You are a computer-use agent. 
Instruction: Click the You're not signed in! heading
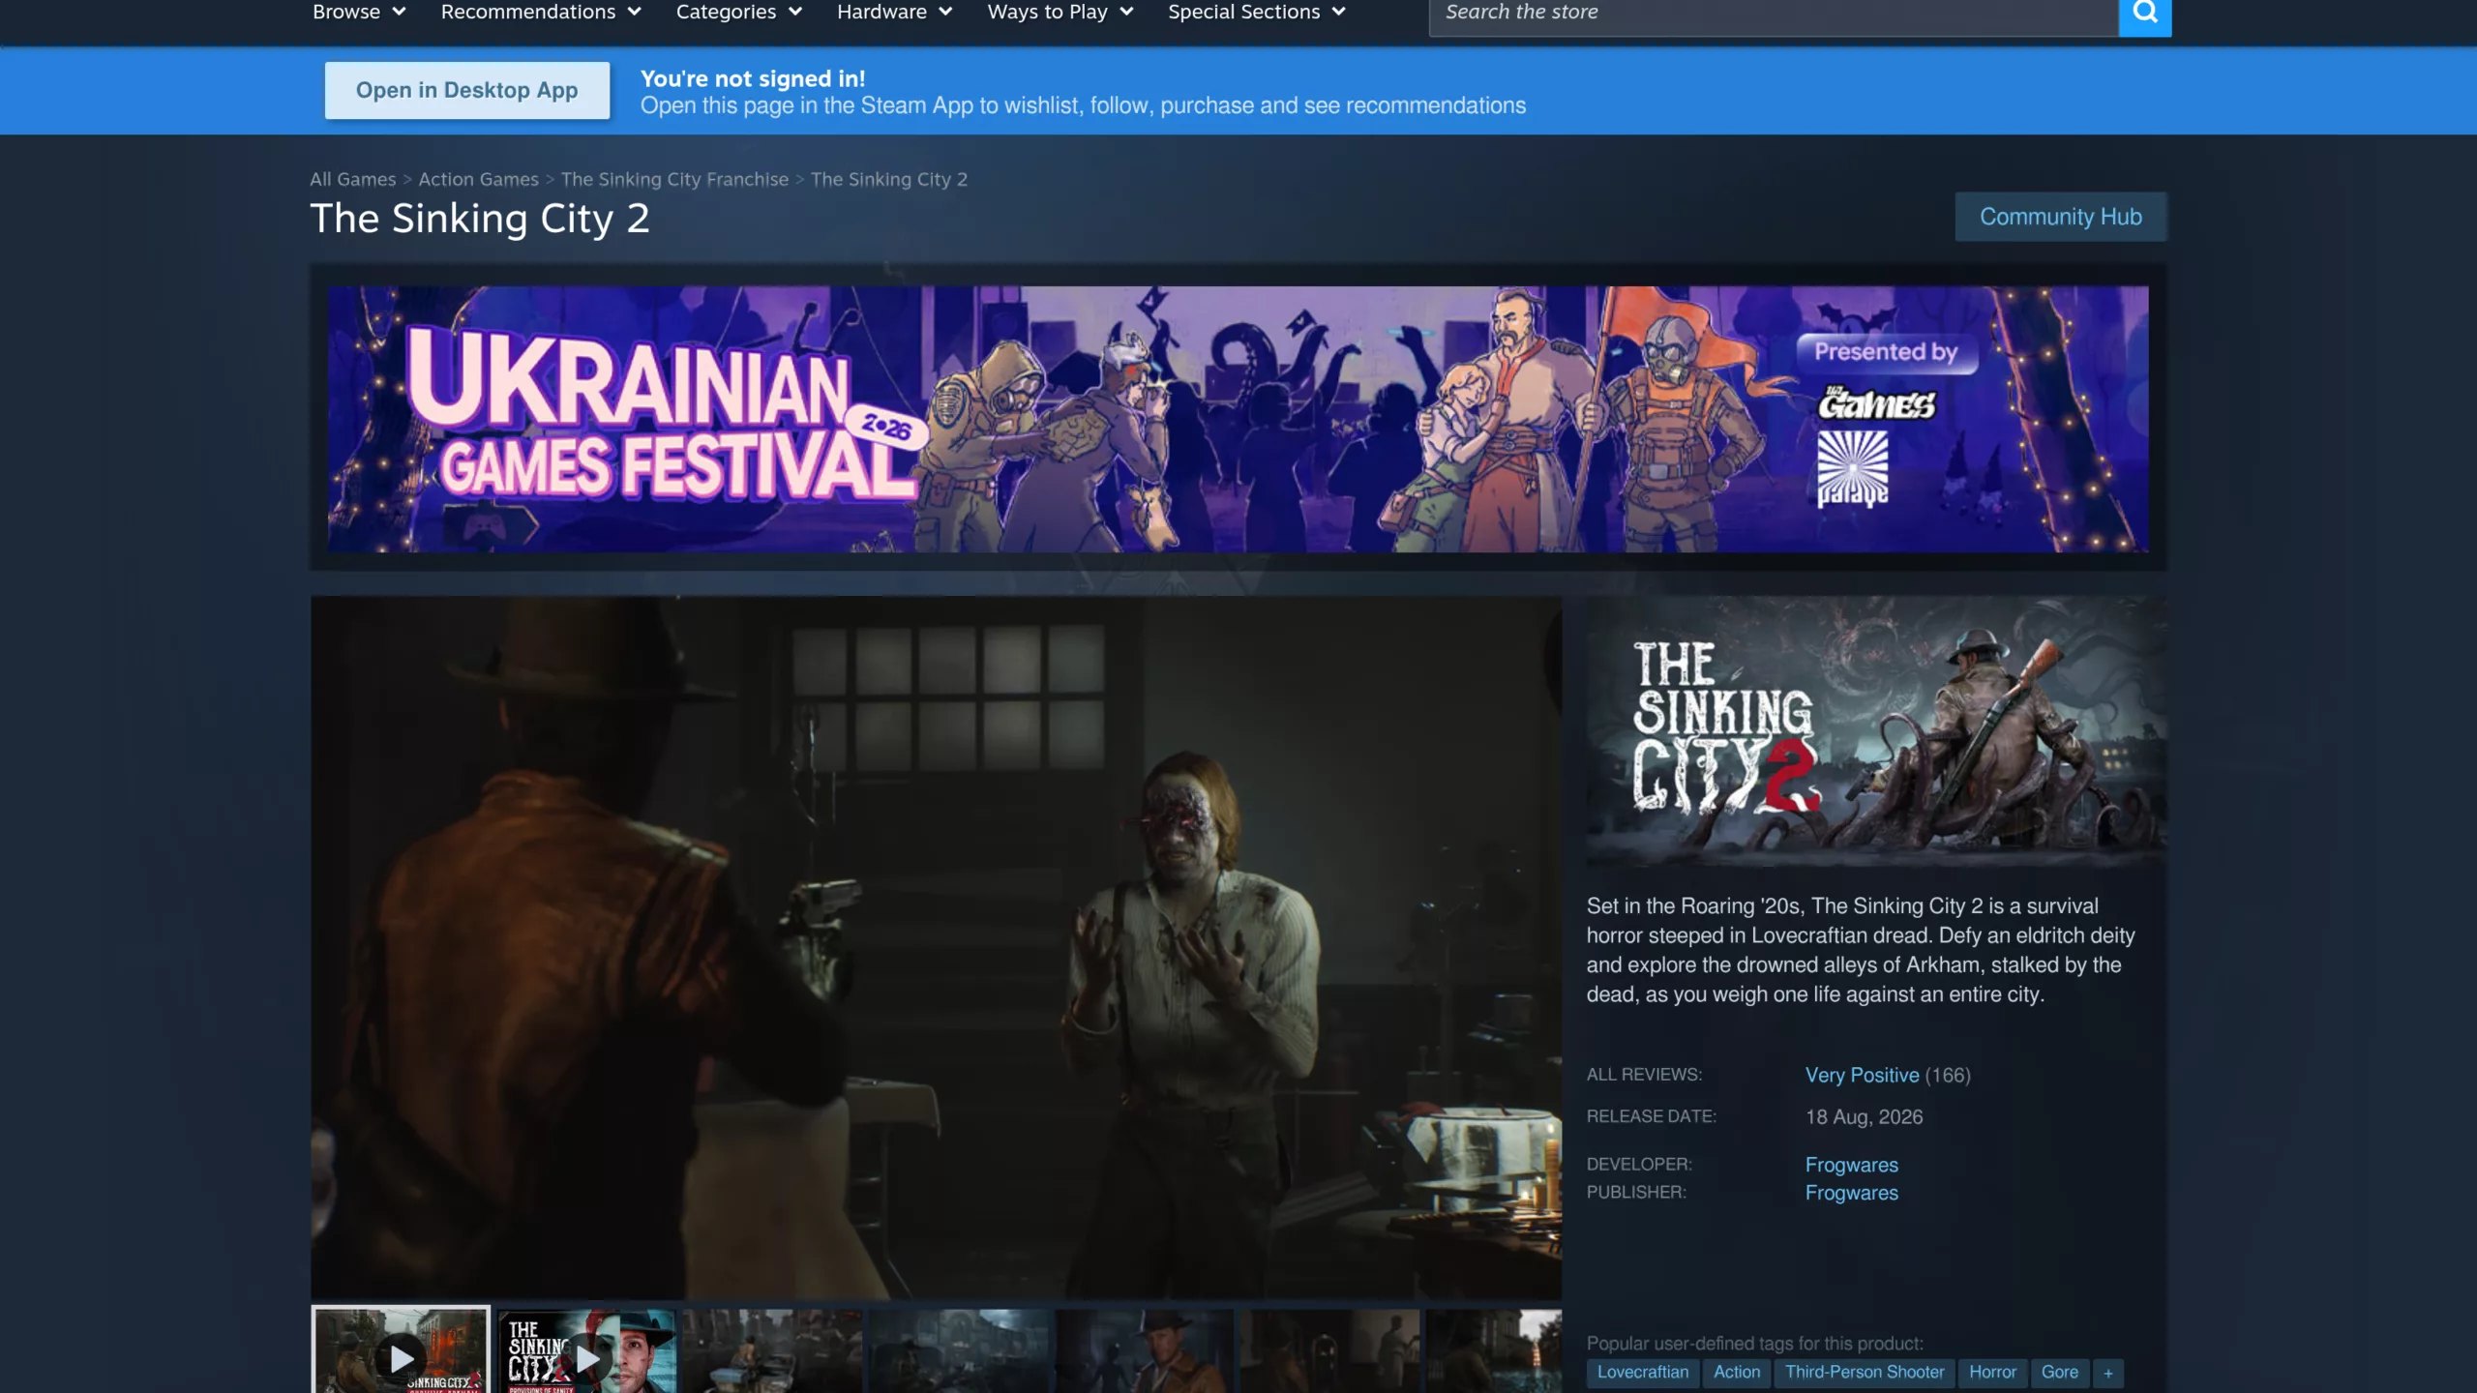753,78
